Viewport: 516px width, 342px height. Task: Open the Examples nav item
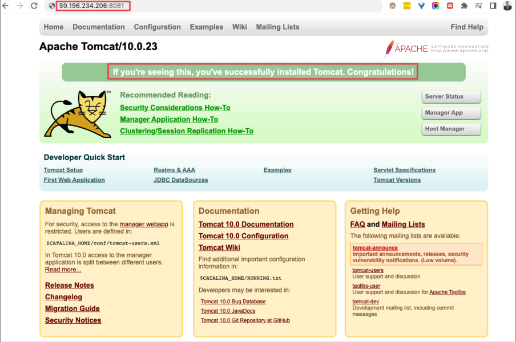click(x=206, y=27)
